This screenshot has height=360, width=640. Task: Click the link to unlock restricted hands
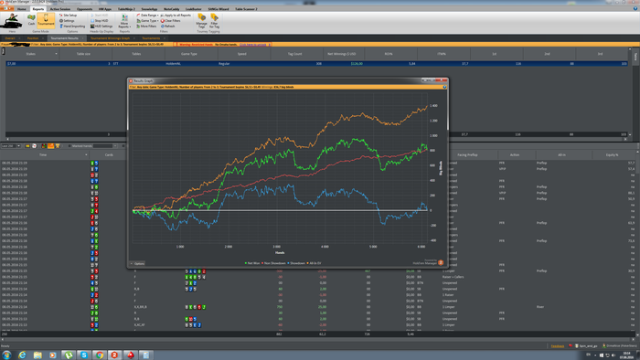click(x=252, y=45)
